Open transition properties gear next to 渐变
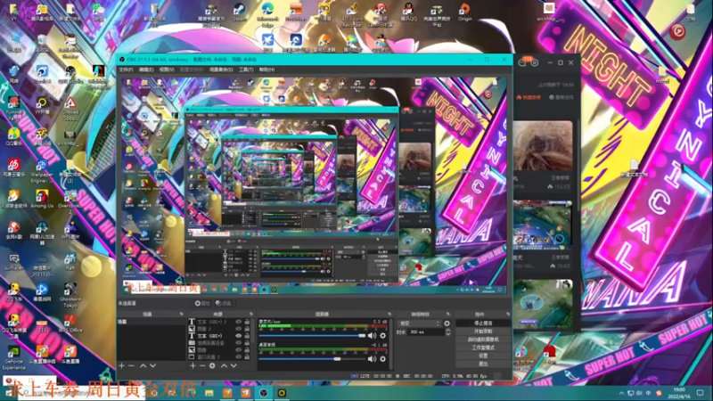Screen dimensions: 713x401 pos(447,323)
